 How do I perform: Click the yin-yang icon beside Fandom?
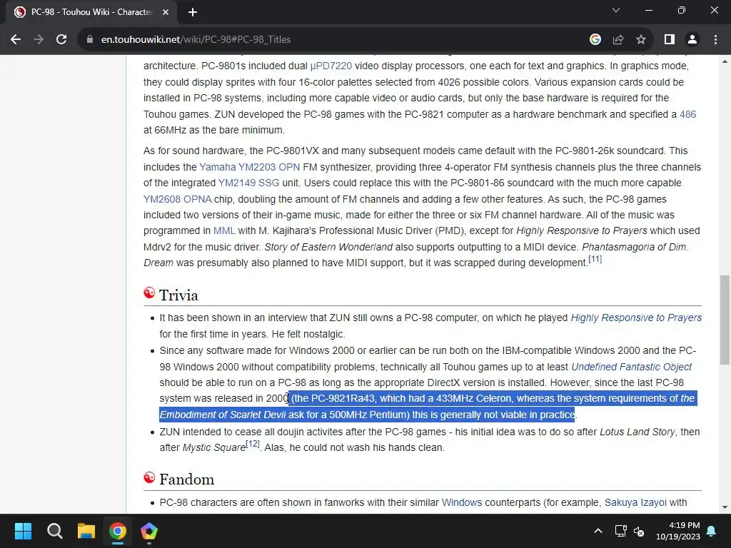pyautogui.click(x=149, y=477)
